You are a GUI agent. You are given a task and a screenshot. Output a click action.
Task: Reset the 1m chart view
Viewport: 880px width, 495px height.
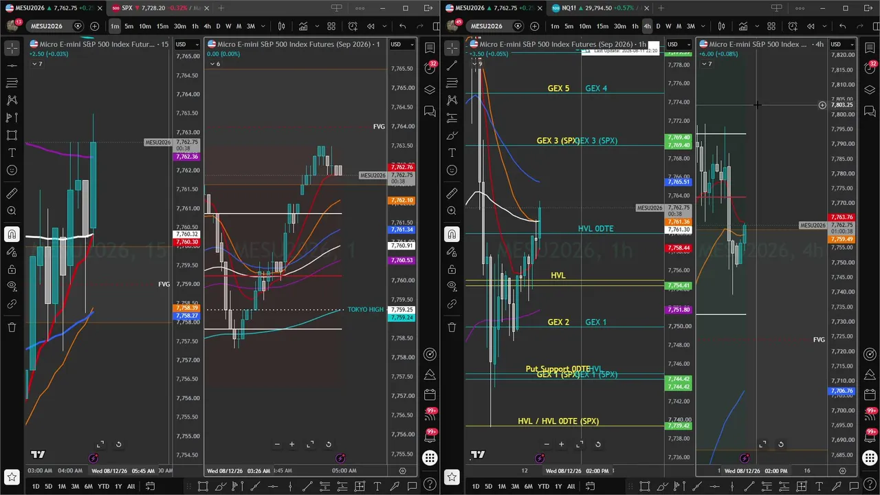coord(329,444)
